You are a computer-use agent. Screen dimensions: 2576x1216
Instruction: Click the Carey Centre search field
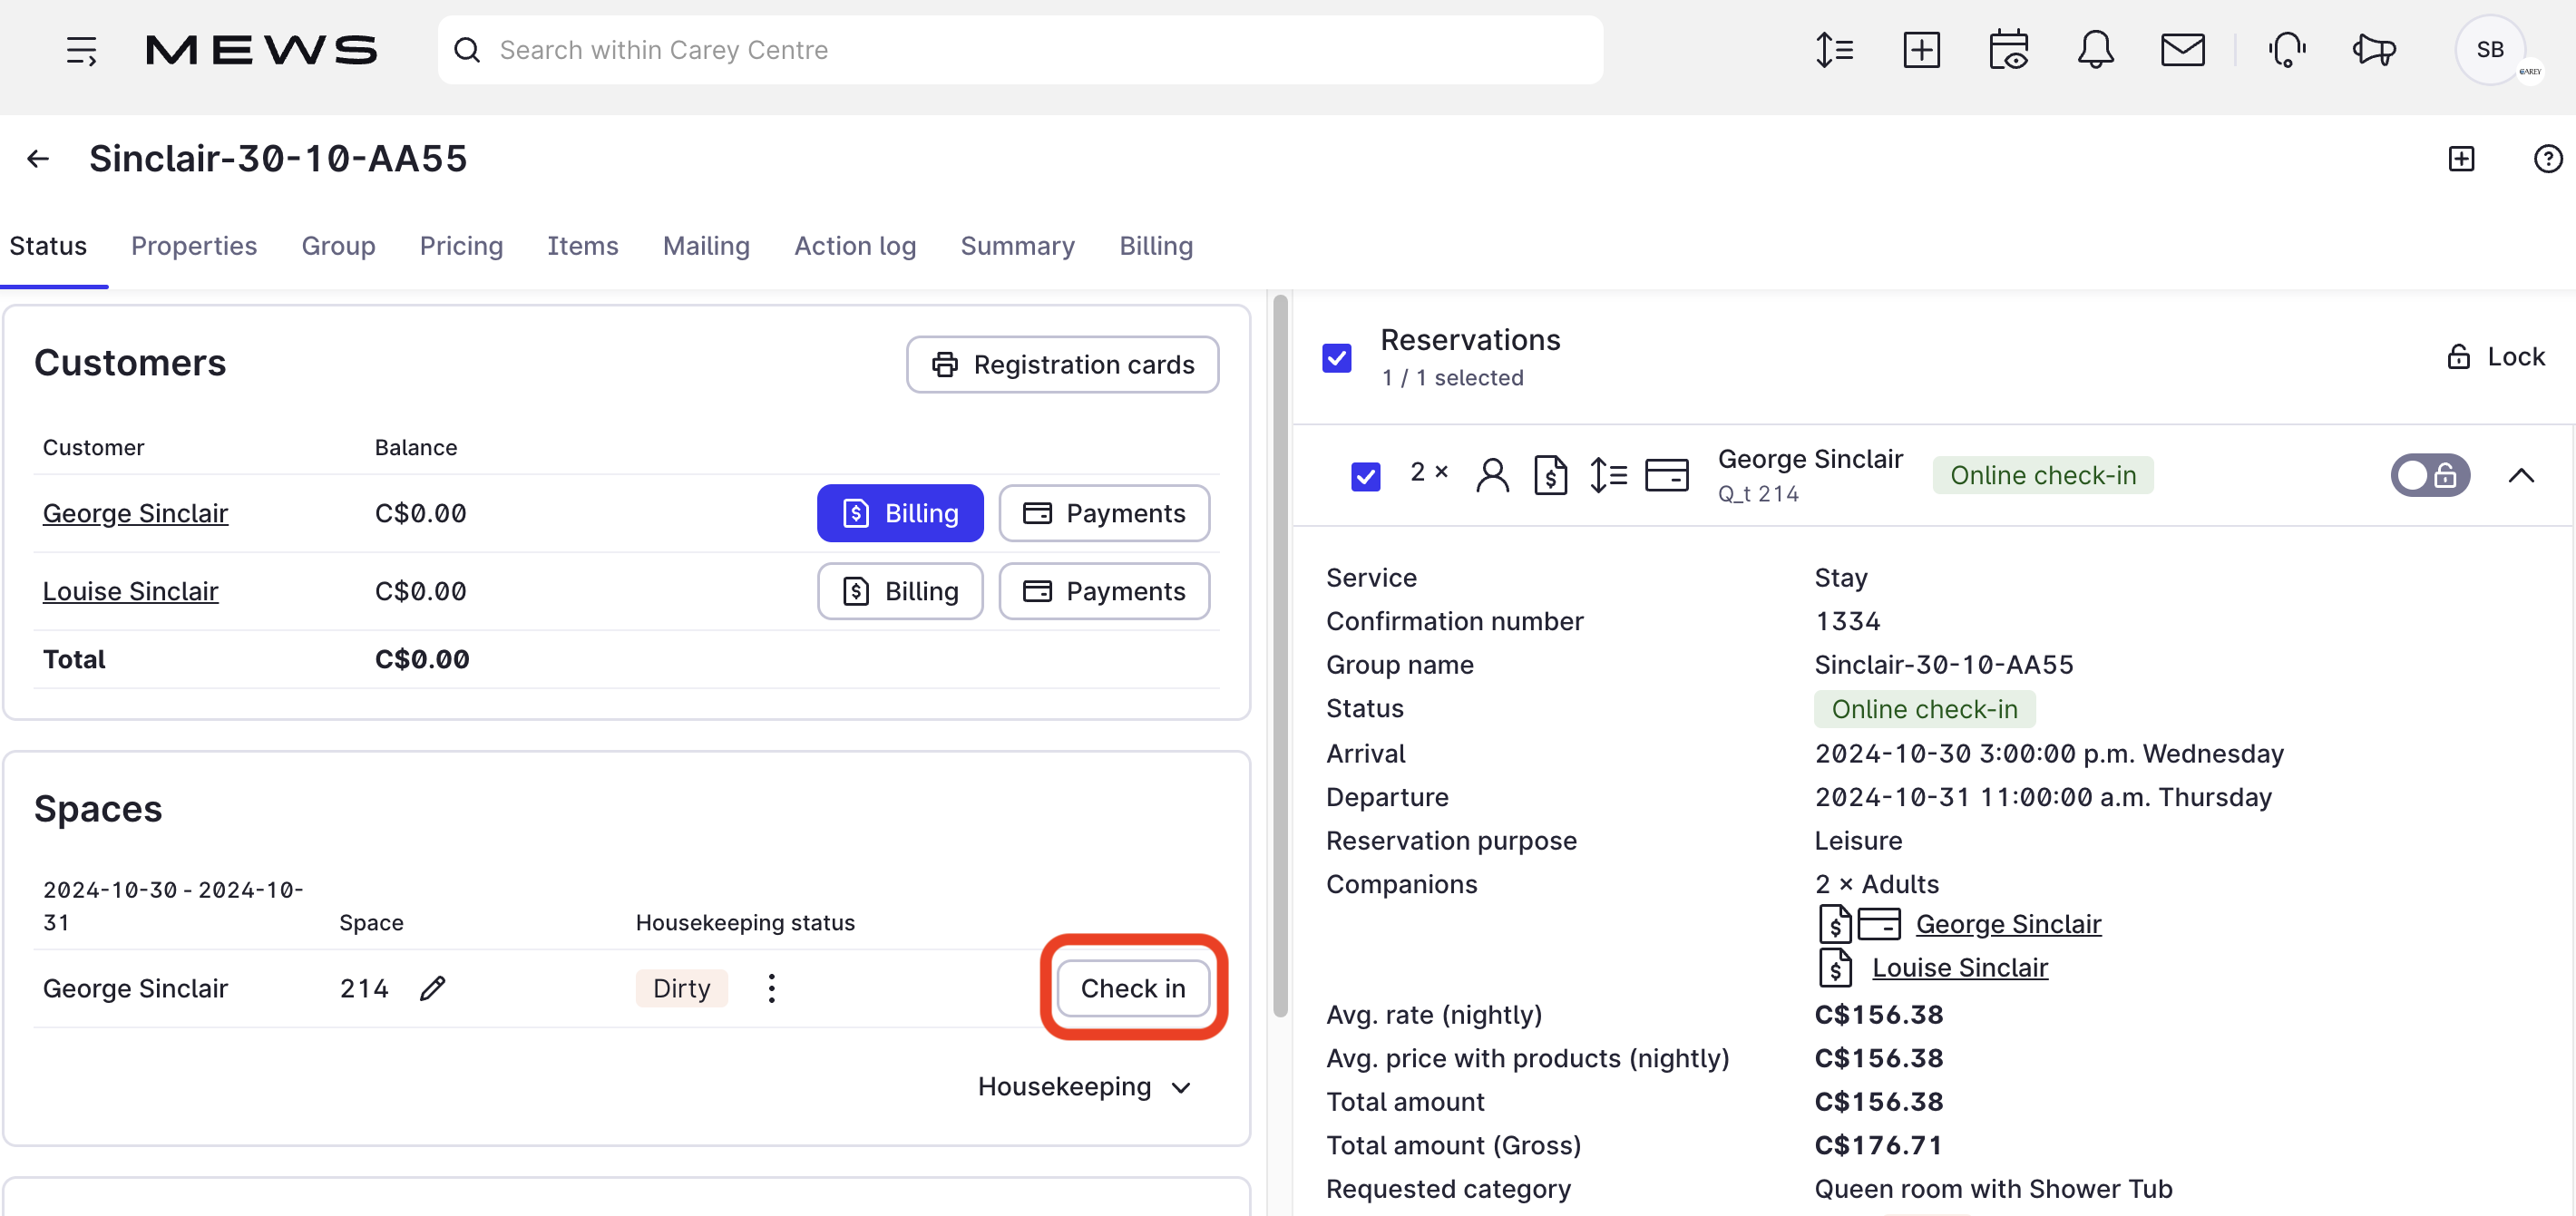tap(1020, 50)
